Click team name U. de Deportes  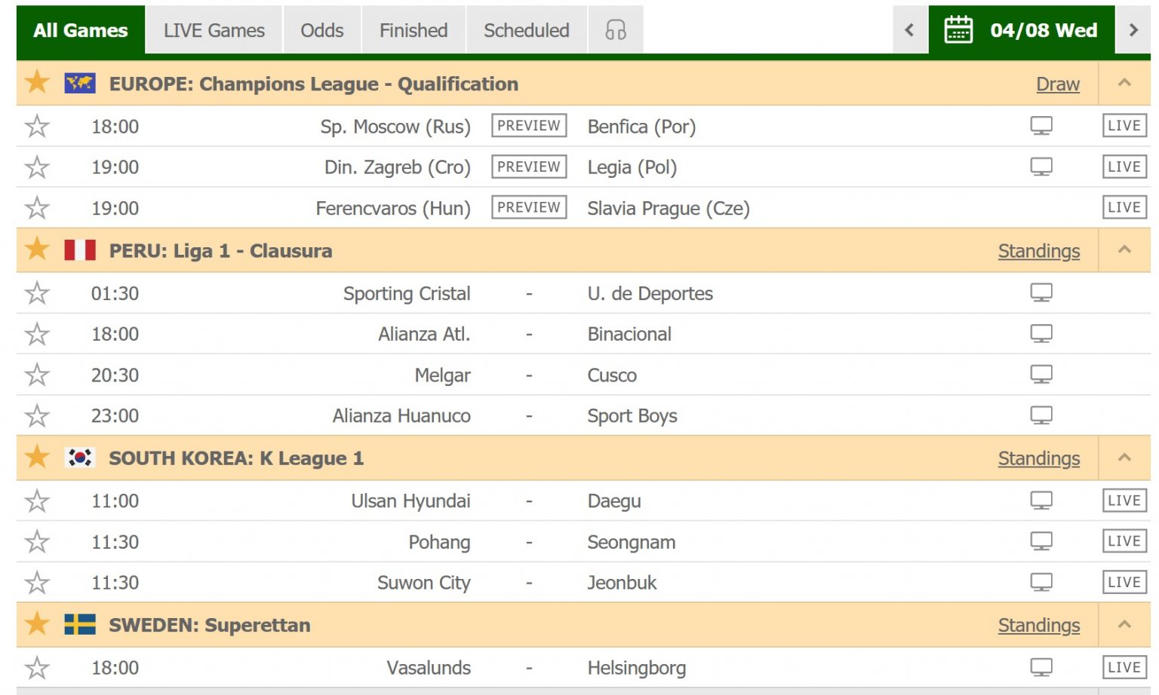tap(650, 293)
